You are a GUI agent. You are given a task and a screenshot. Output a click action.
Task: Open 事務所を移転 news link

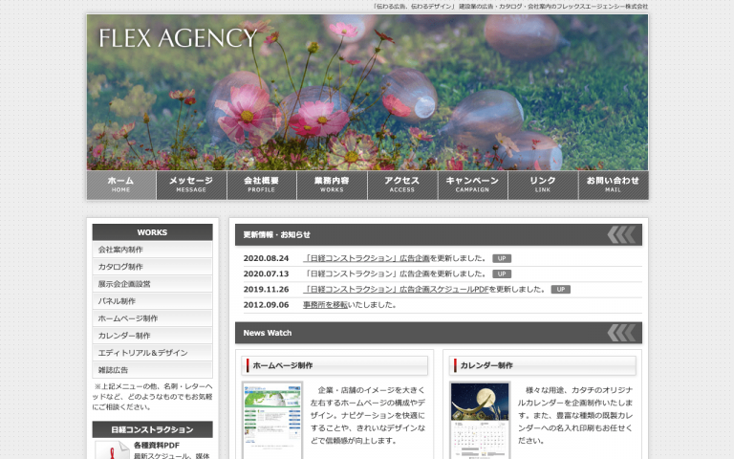tap(325, 304)
